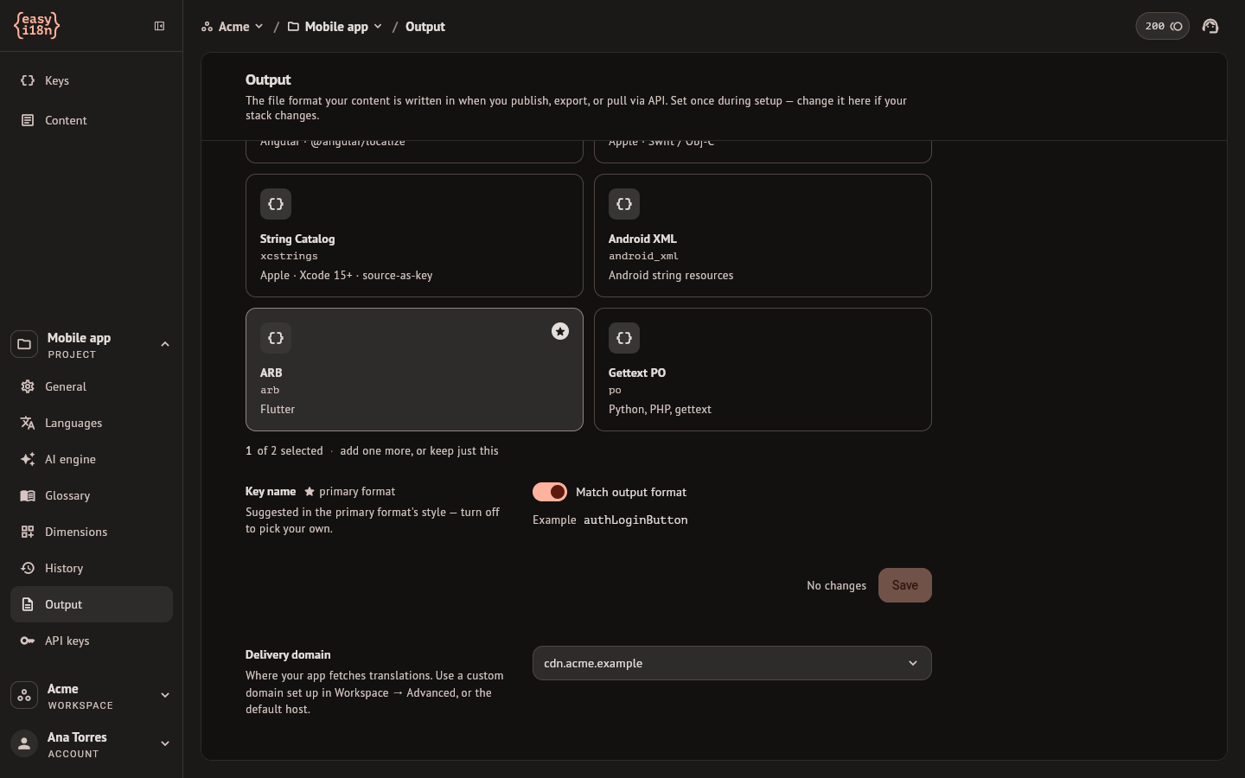Open History page

click(92, 568)
